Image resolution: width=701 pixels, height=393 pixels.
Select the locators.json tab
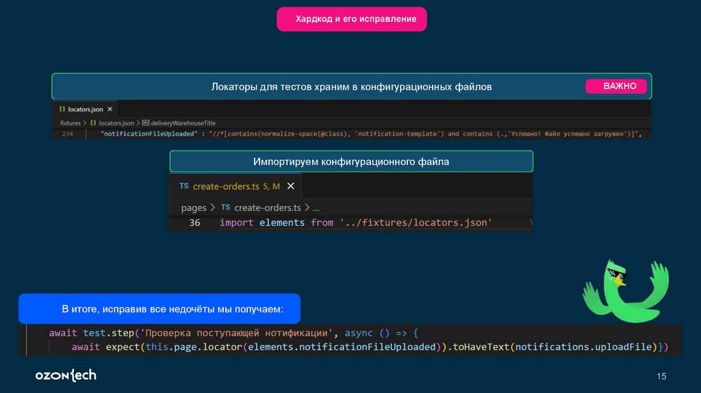(x=84, y=109)
